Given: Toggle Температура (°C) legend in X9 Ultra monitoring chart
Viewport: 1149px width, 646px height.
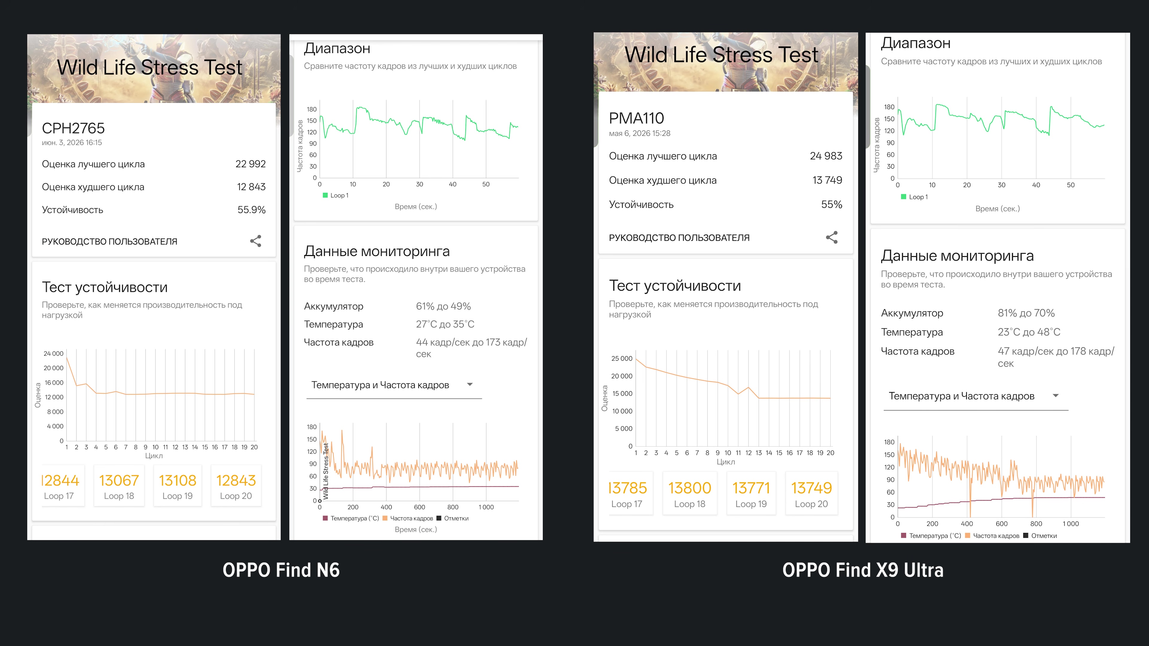Looking at the screenshot, I should pyautogui.click(x=931, y=535).
